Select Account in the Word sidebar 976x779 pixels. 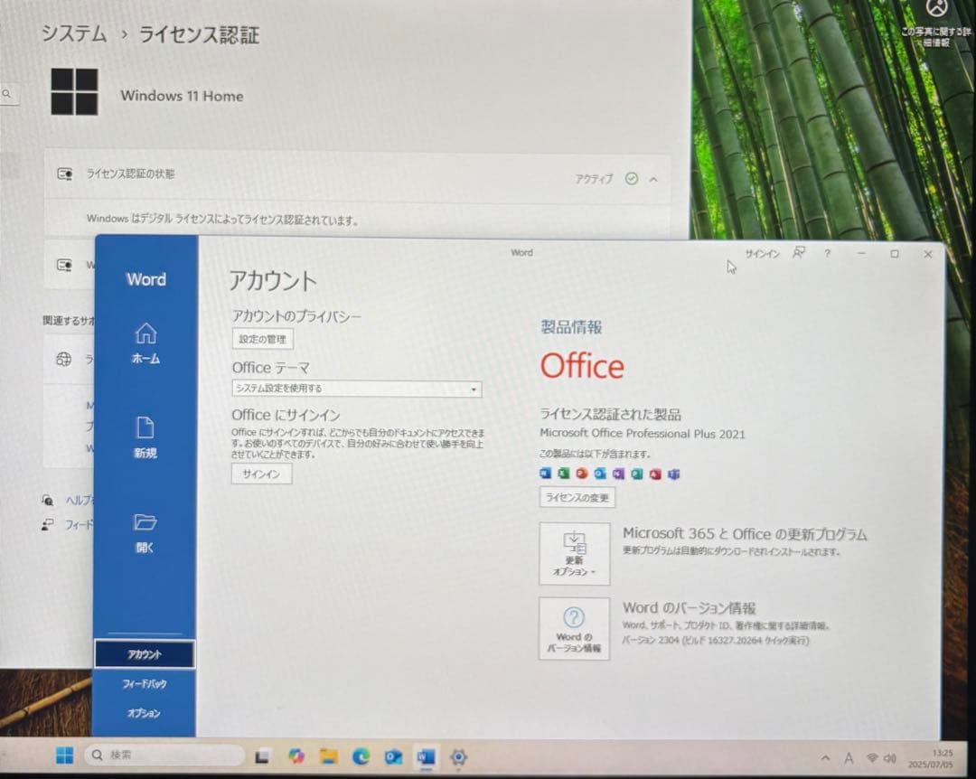145,653
